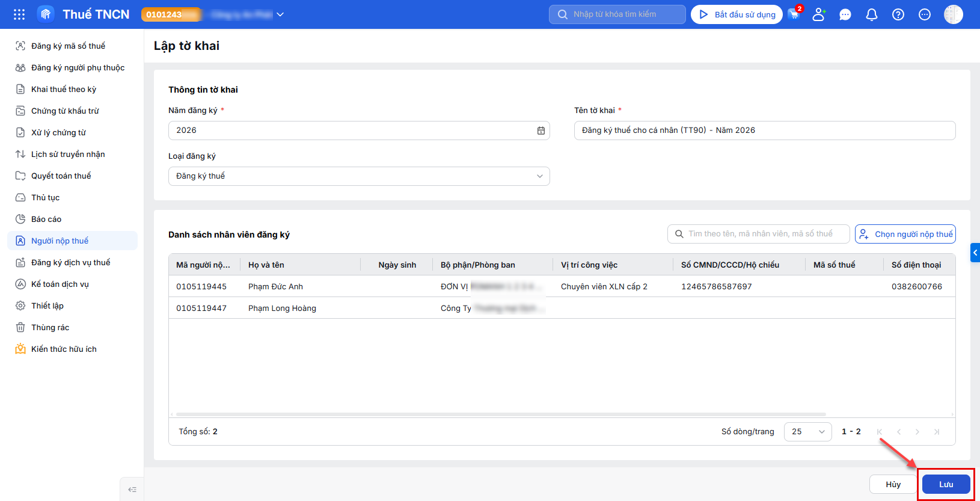
Task: Click the more options ellipsis icon in header
Action: click(x=925, y=14)
